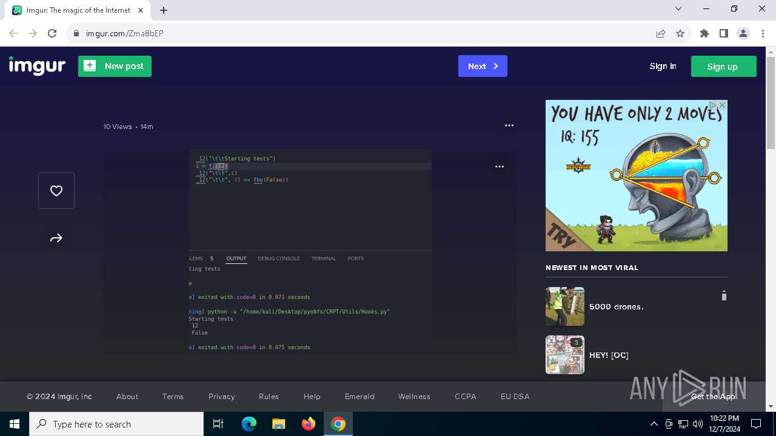776x436 pixels.
Task: Open image options three-dot menu
Action: pyautogui.click(x=500, y=167)
